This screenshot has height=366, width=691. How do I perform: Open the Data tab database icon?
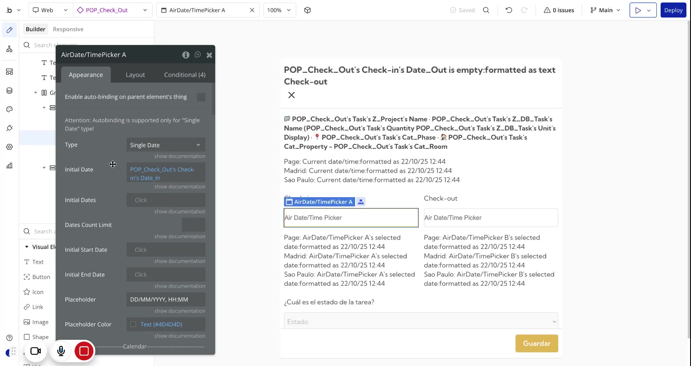[x=10, y=91]
